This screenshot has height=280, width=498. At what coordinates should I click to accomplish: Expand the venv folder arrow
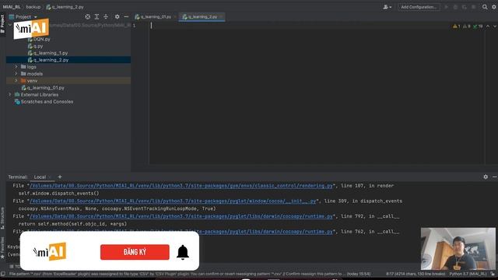pyautogui.click(x=16, y=81)
